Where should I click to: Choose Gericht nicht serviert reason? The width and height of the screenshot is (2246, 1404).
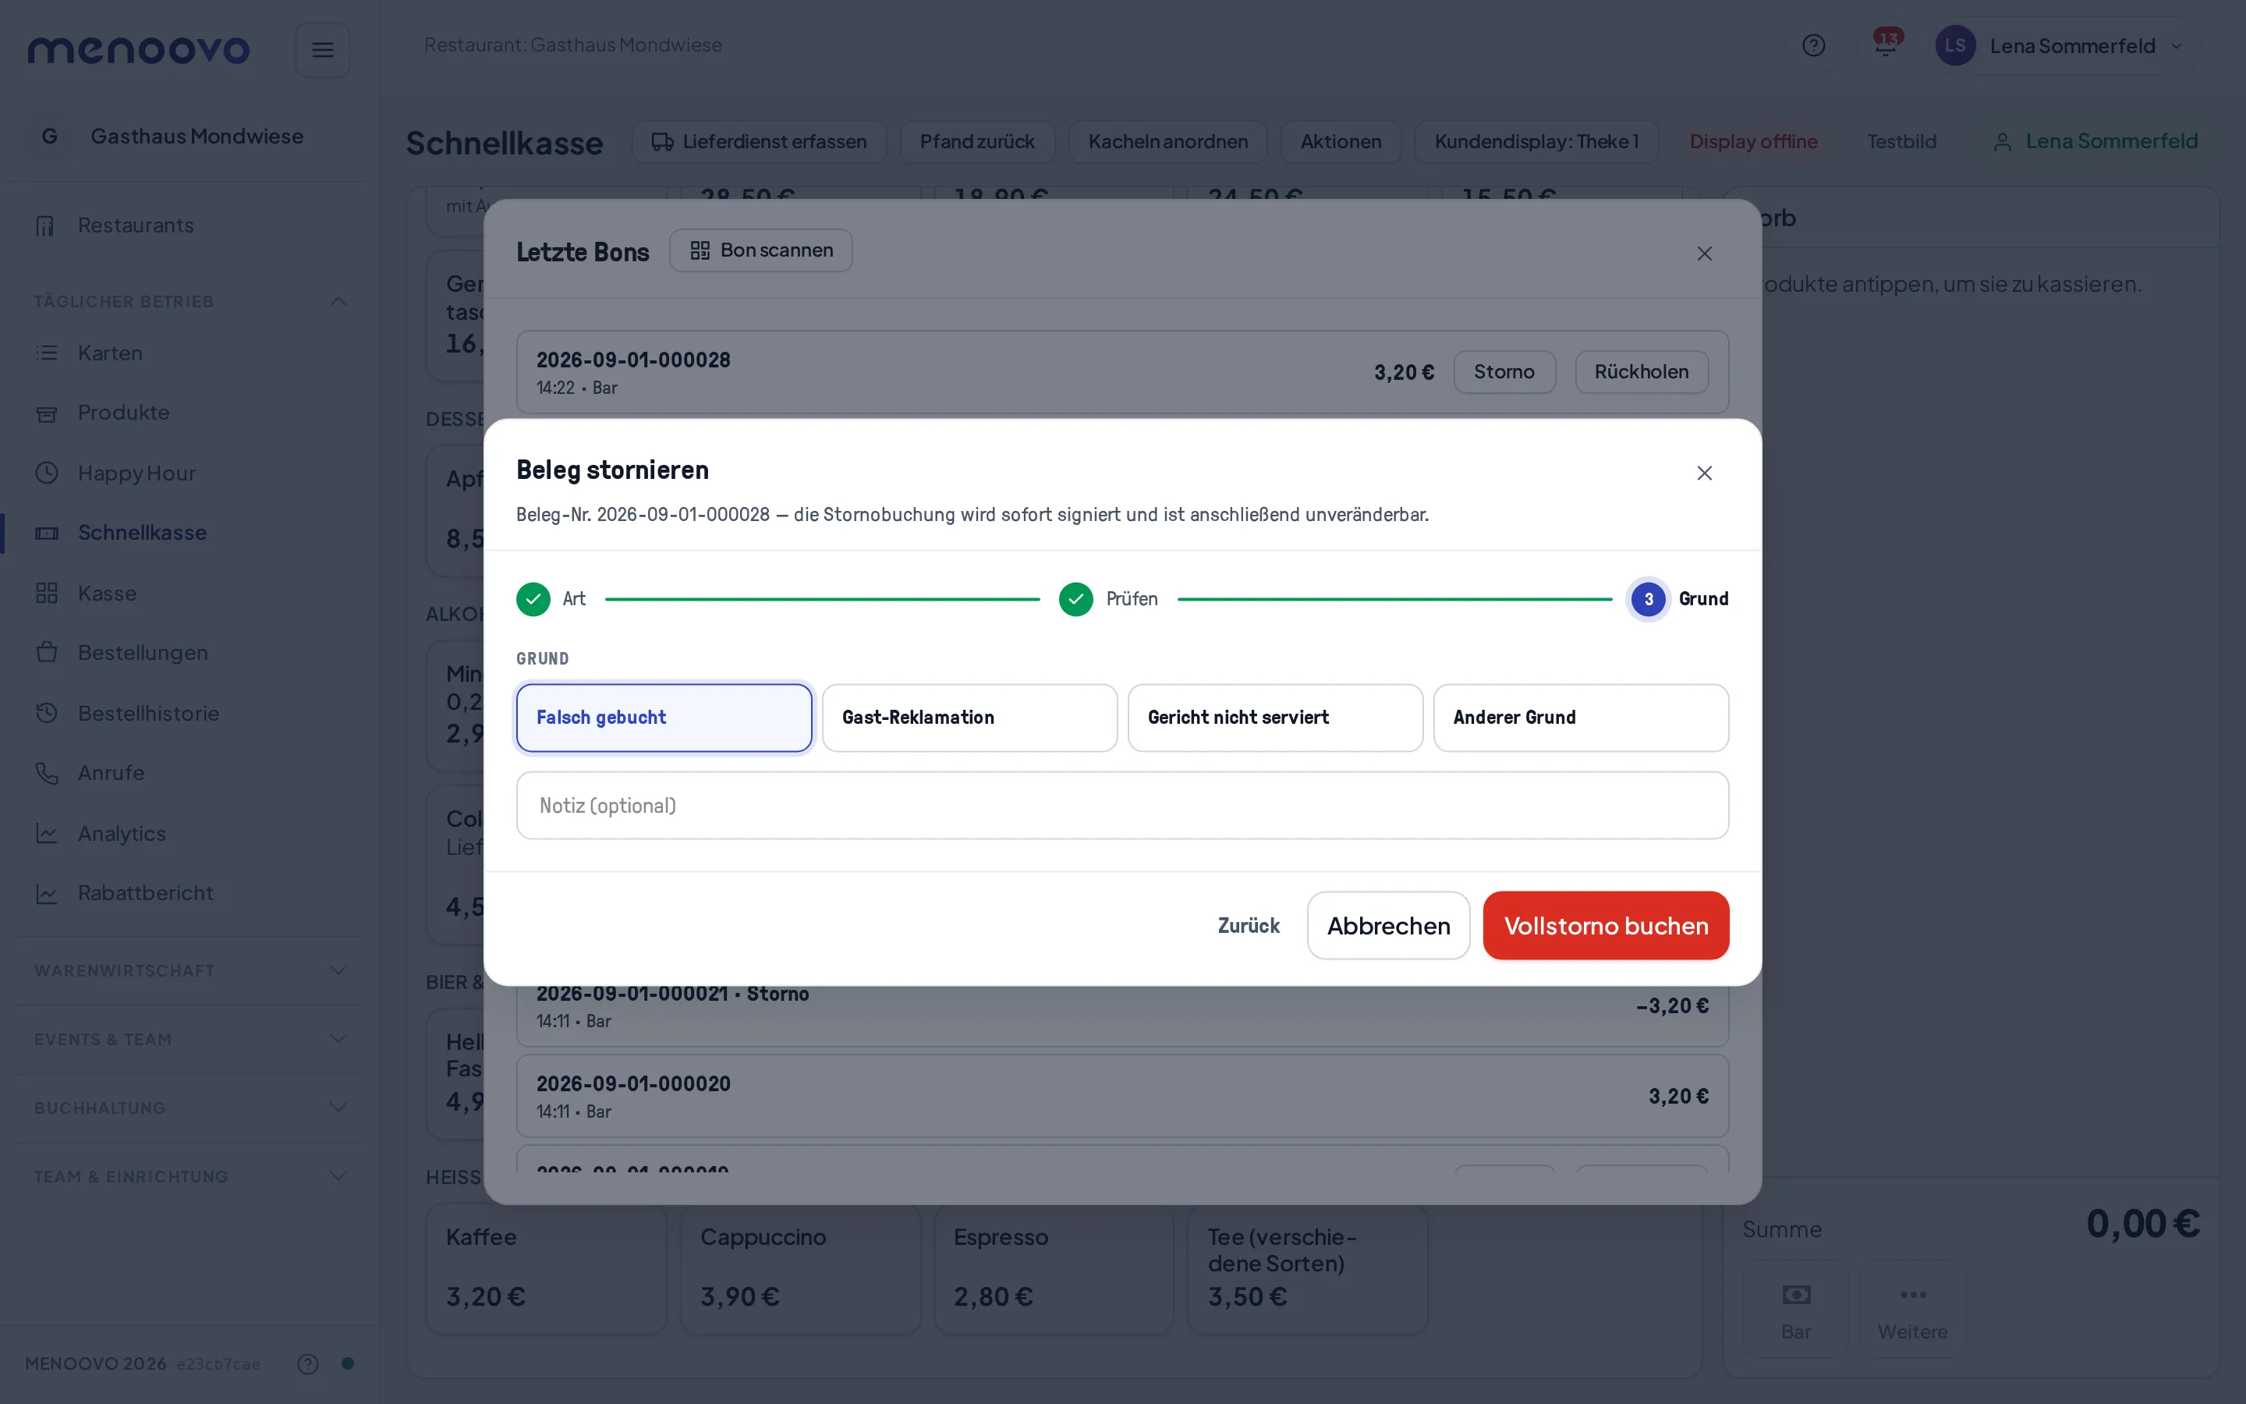pyautogui.click(x=1275, y=718)
